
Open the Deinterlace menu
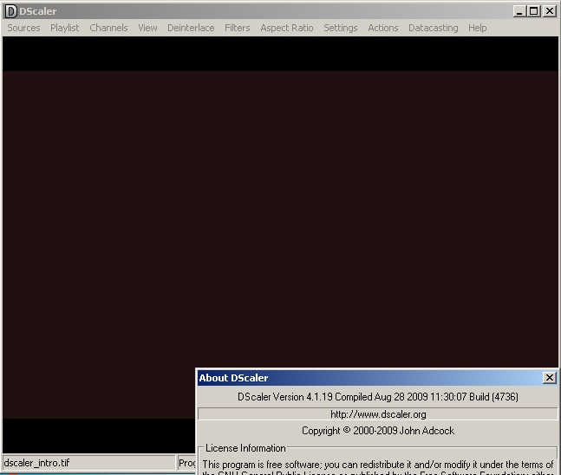[x=191, y=28]
